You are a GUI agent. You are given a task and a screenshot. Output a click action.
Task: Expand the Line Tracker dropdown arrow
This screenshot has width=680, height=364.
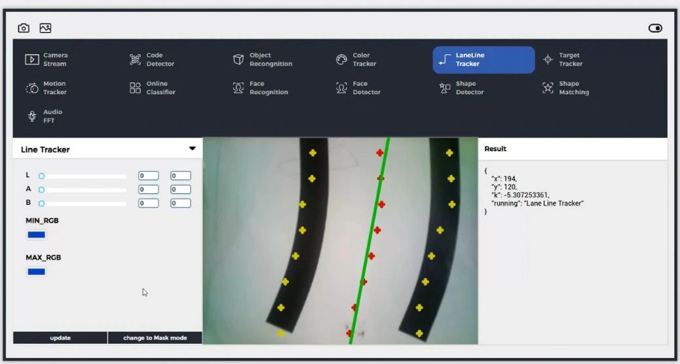click(x=192, y=149)
